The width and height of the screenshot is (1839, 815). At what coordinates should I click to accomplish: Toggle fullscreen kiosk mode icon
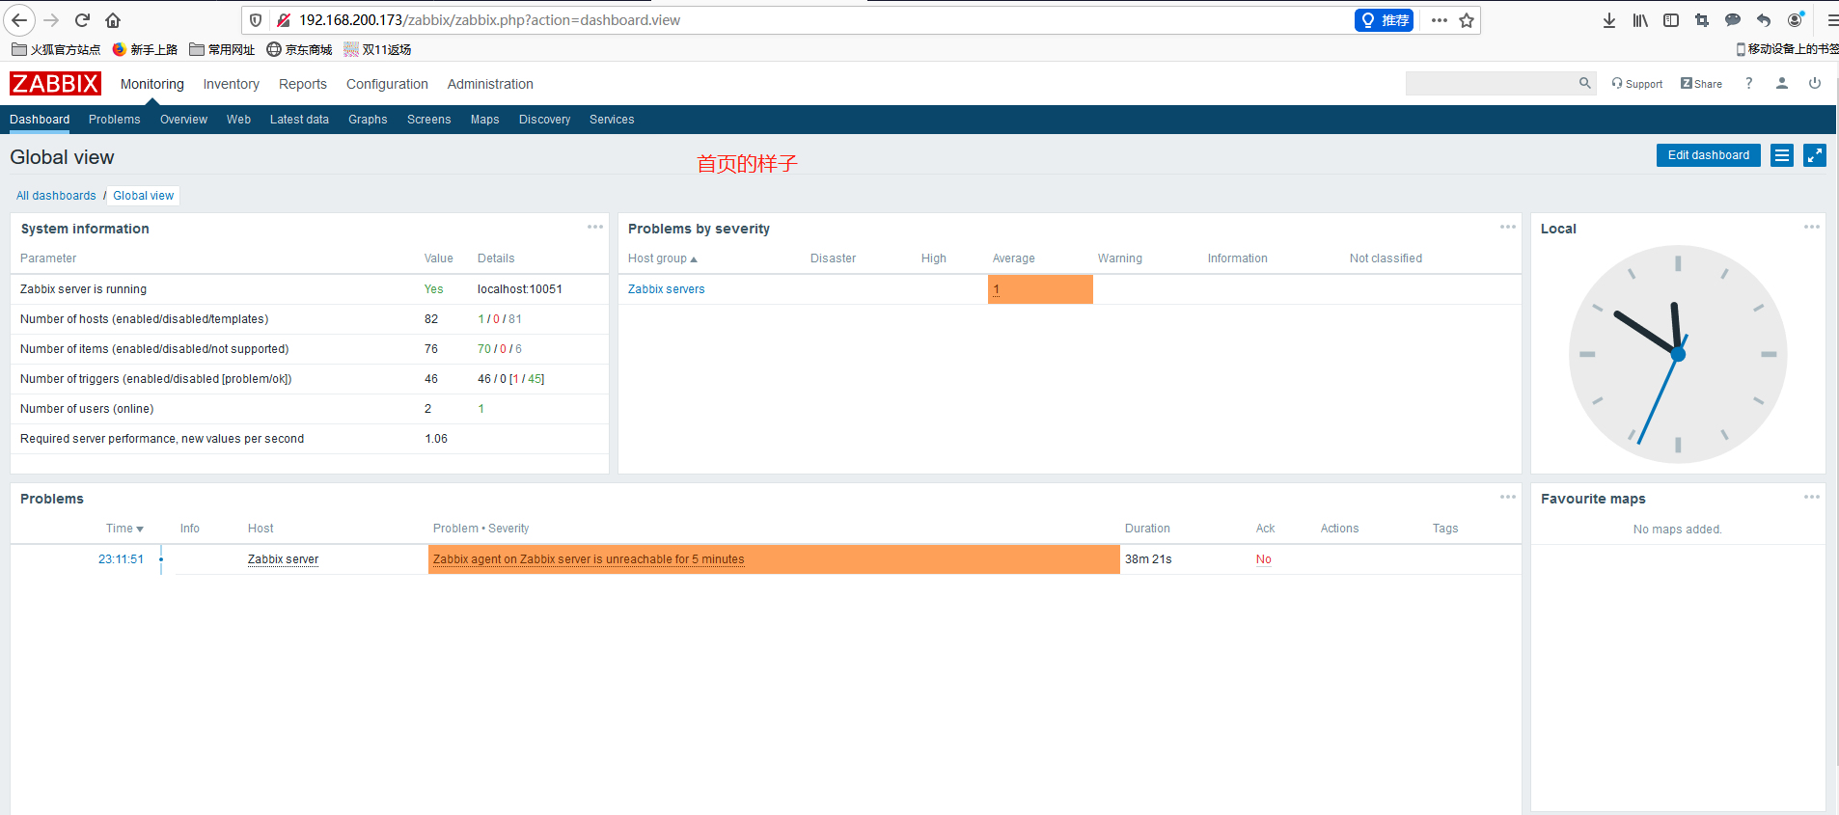click(1814, 155)
